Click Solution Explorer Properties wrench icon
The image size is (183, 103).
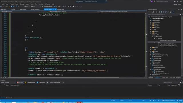(x=171, y=12)
